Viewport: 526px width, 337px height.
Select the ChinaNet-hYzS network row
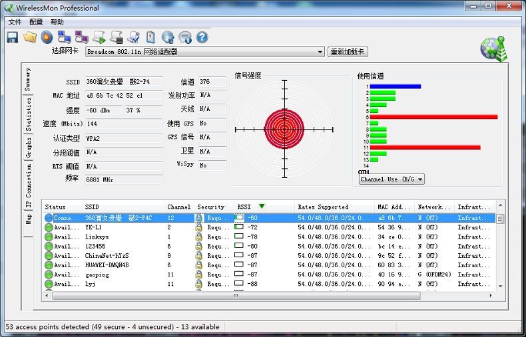coord(270,256)
